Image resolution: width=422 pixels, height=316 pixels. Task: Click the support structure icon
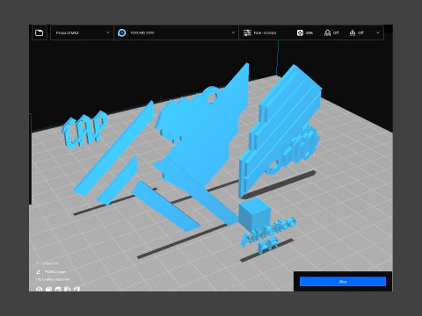[327, 32]
